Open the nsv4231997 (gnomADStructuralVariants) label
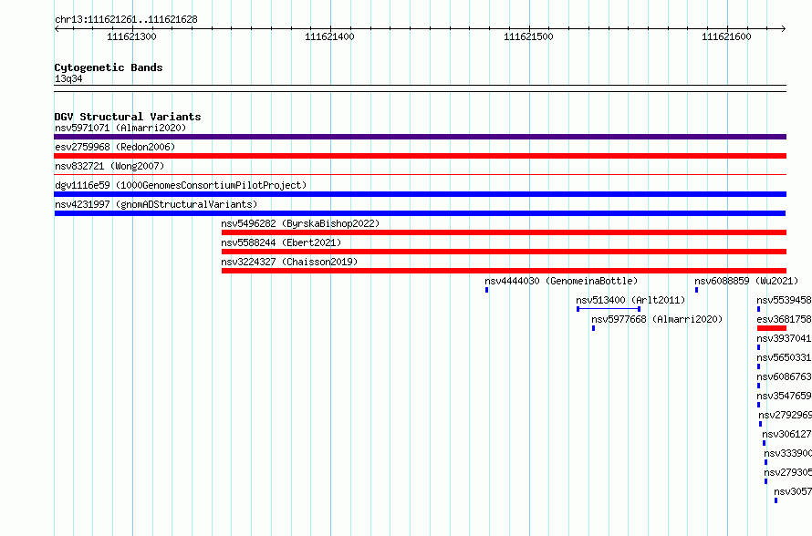812x536 pixels. pyautogui.click(x=156, y=204)
